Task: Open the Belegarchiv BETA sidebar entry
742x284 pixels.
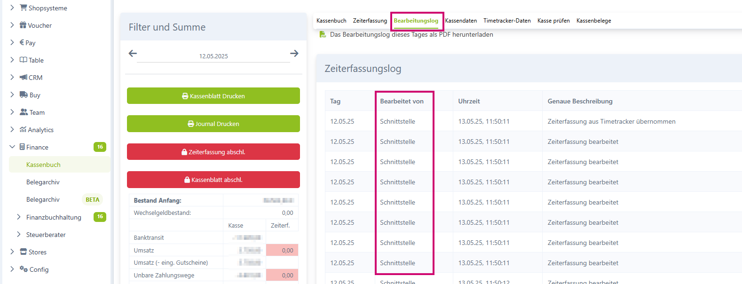Action: coord(43,199)
